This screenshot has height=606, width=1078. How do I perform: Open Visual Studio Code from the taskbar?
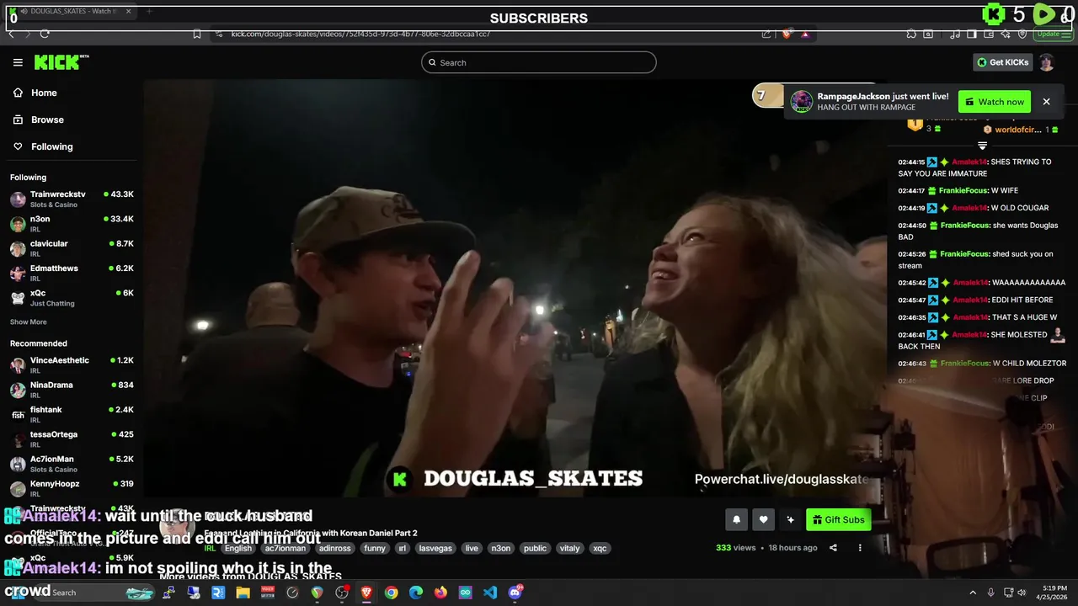(490, 593)
